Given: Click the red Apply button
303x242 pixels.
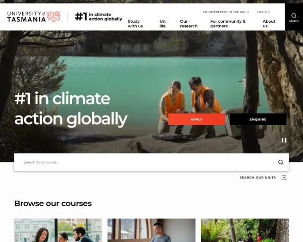Looking at the screenshot, I should coord(196,119).
